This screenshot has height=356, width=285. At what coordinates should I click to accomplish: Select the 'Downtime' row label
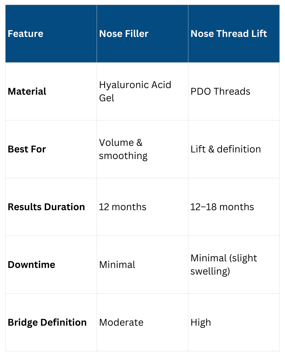31,265
